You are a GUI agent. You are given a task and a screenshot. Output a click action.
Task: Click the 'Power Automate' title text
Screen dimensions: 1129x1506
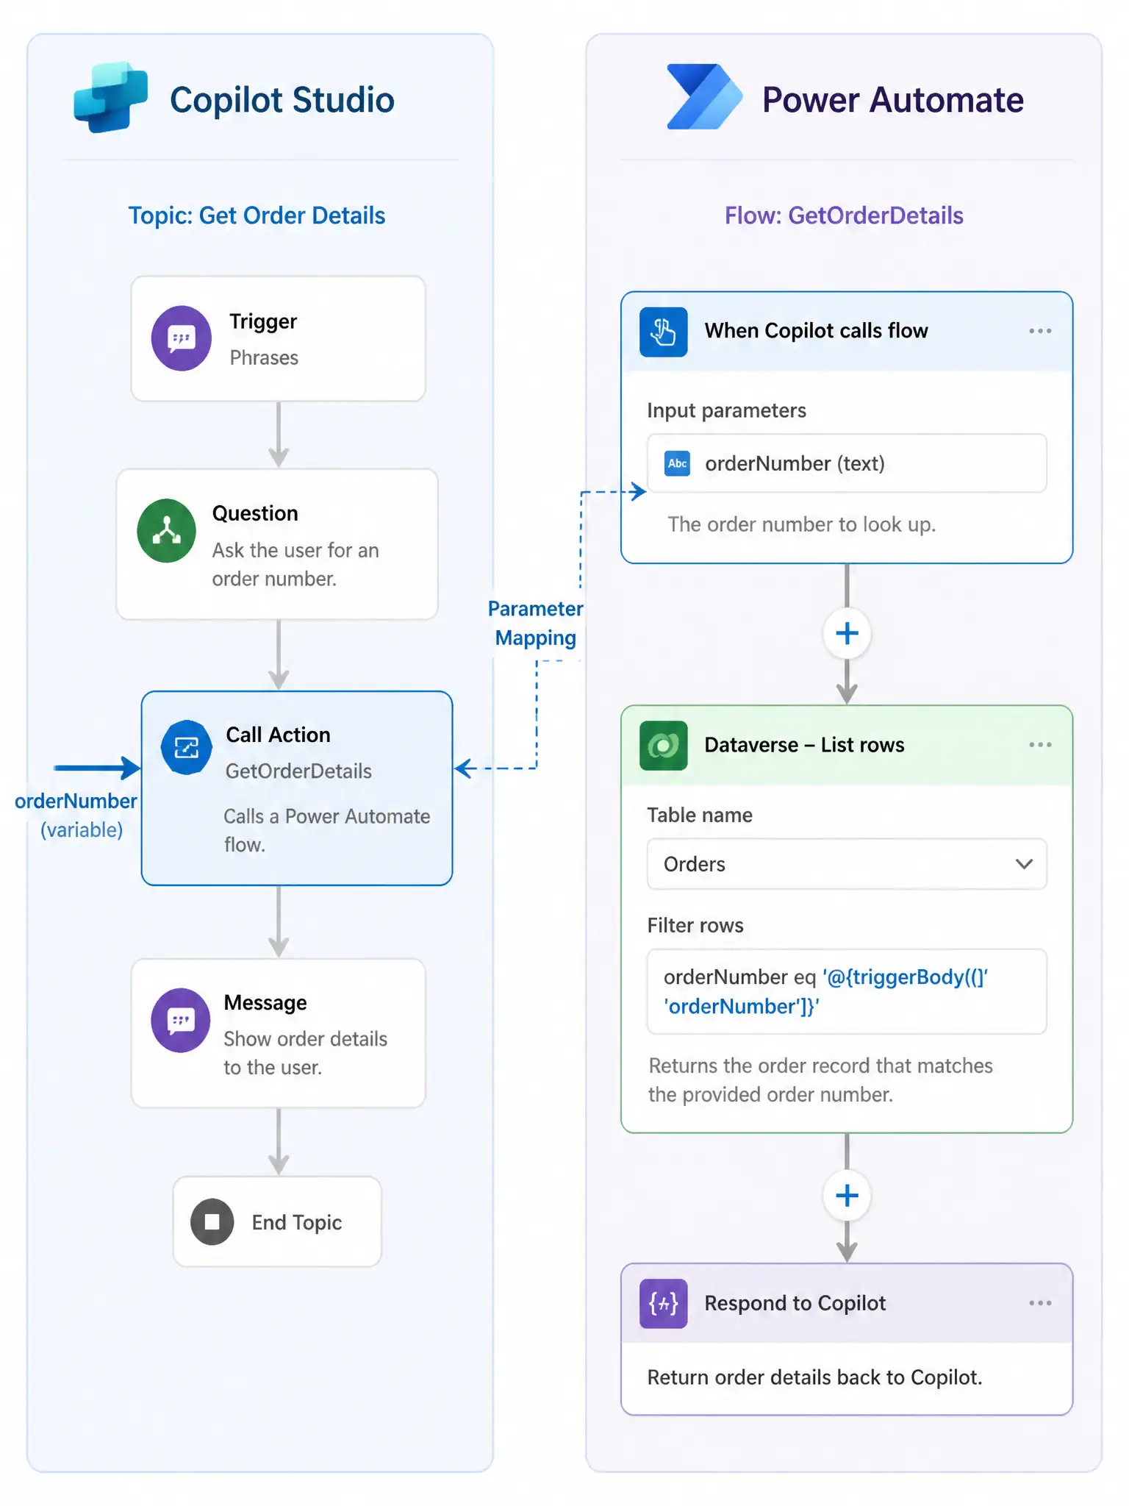click(892, 100)
